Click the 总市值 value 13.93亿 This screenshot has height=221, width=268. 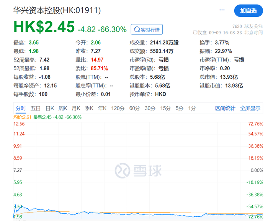point(229,77)
